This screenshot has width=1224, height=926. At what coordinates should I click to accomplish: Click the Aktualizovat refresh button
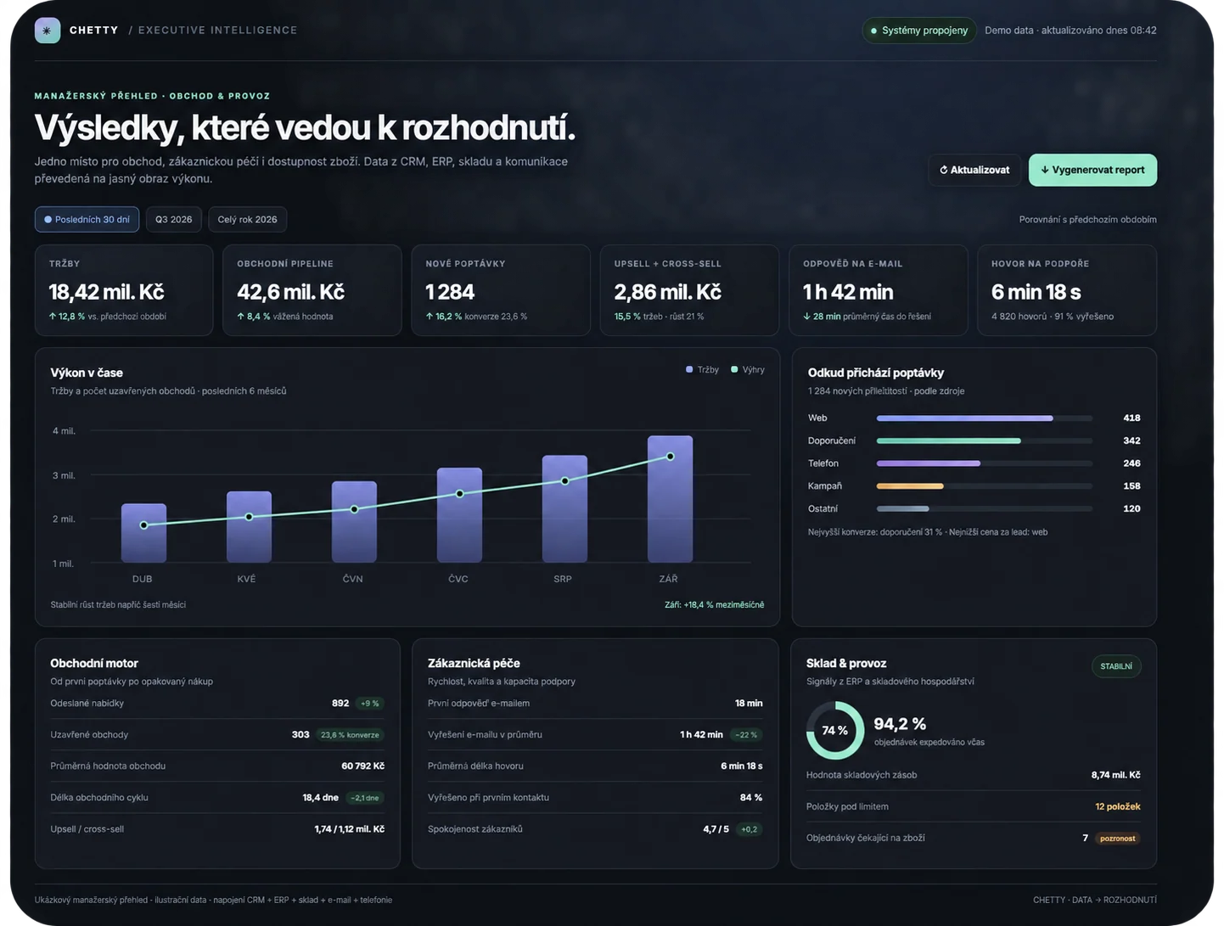(x=974, y=170)
